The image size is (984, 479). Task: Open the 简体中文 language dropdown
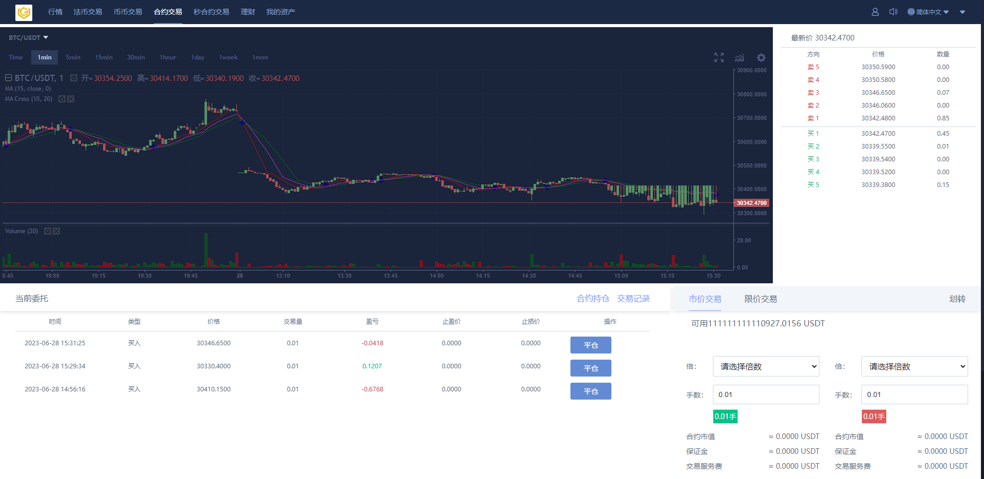coord(928,12)
